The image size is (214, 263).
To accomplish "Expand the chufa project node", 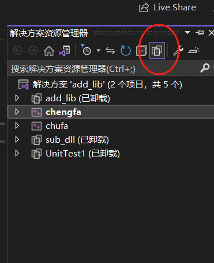I will 17,125.
